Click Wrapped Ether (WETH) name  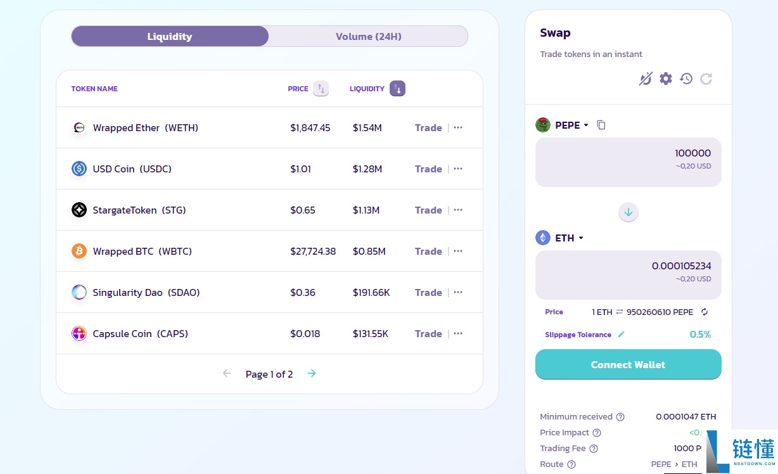tap(146, 127)
